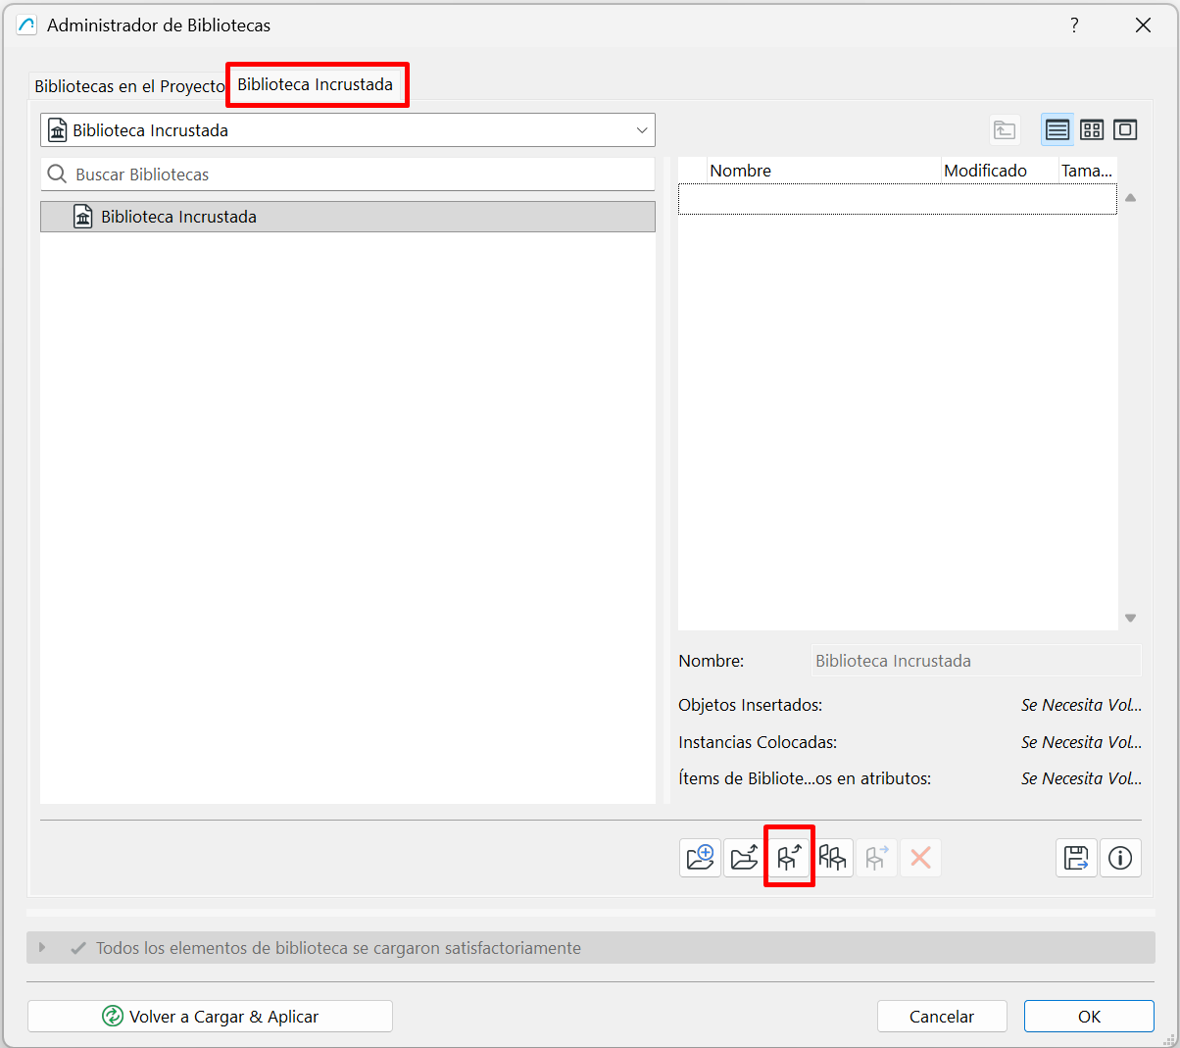The image size is (1180, 1048).
Task: Click the double chairs icon
Action: pos(833,858)
